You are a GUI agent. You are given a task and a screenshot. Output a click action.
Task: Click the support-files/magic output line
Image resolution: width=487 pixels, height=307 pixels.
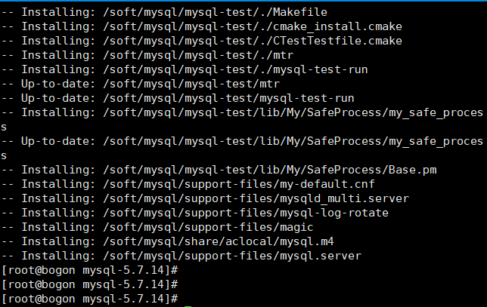pos(157,227)
